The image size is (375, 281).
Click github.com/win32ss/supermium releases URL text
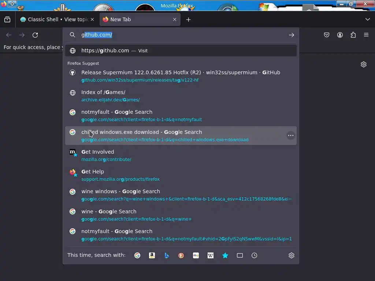click(x=140, y=80)
